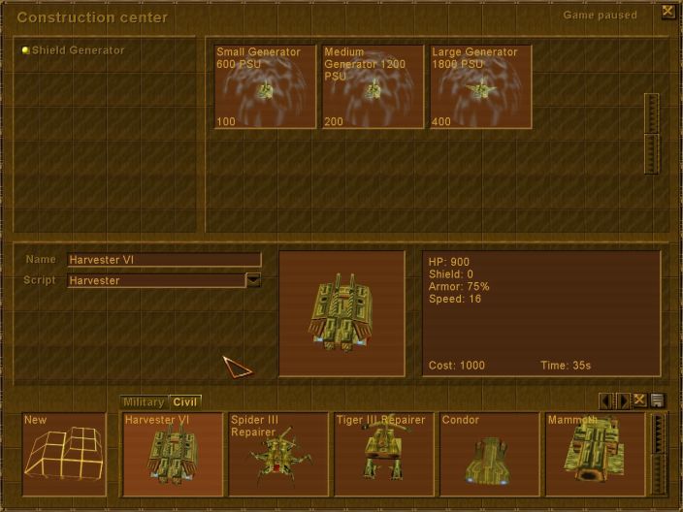Create a New unit design
This screenshot has width=683, height=512.
(64, 454)
